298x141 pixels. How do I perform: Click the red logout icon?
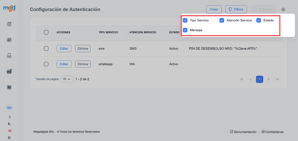pyautogui.click(x=9, y=131)
